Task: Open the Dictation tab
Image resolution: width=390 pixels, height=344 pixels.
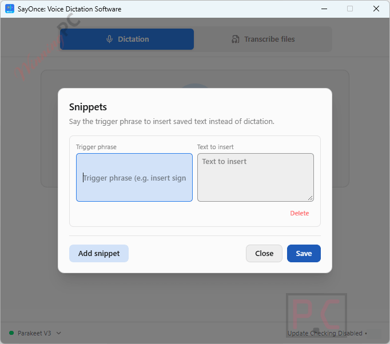Action: 127,39
